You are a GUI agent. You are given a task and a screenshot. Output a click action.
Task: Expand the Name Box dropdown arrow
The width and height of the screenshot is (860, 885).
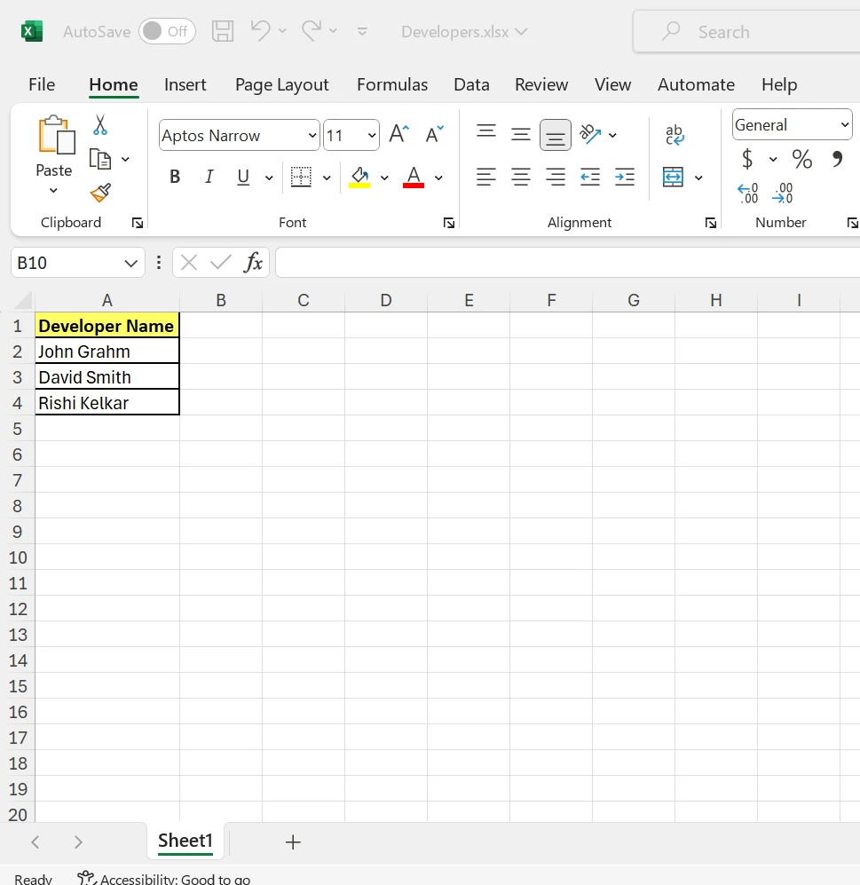pyautogui.click(x=130, y=264)
